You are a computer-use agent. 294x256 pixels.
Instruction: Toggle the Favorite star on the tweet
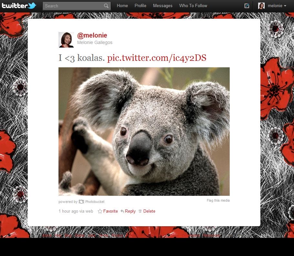pyautogui.click(x=100, y=211)
